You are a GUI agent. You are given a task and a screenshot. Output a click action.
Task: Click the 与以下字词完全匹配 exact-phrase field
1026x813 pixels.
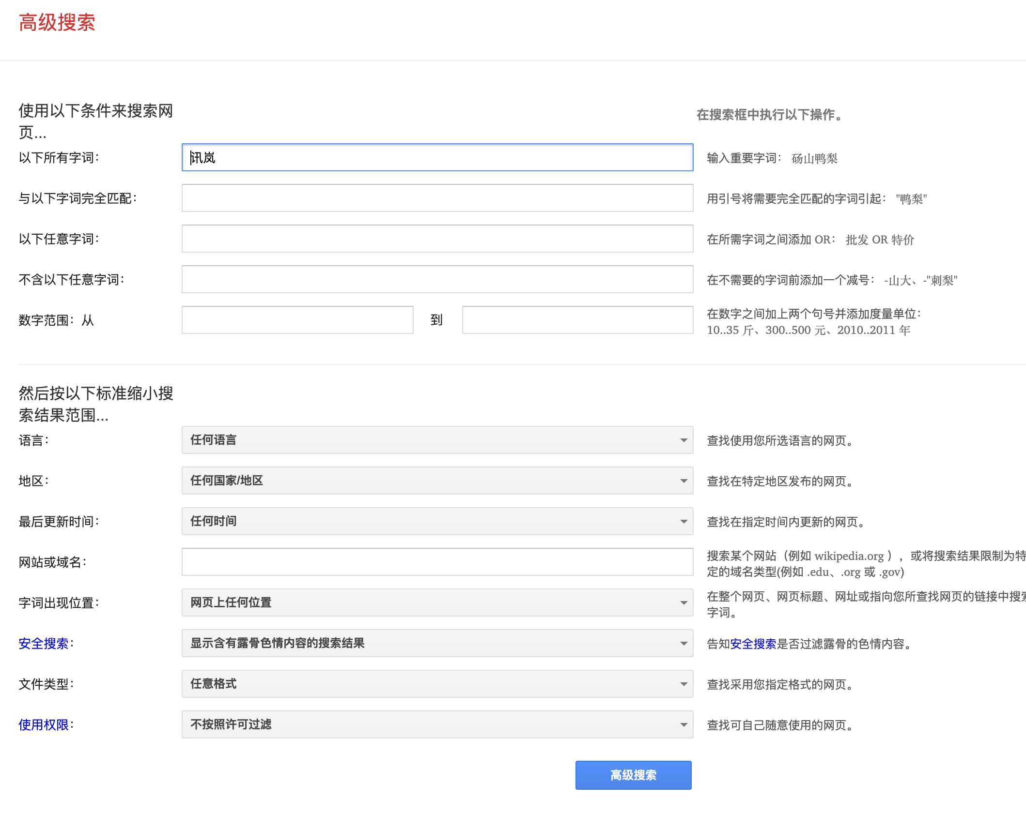[x=437, y=198]
